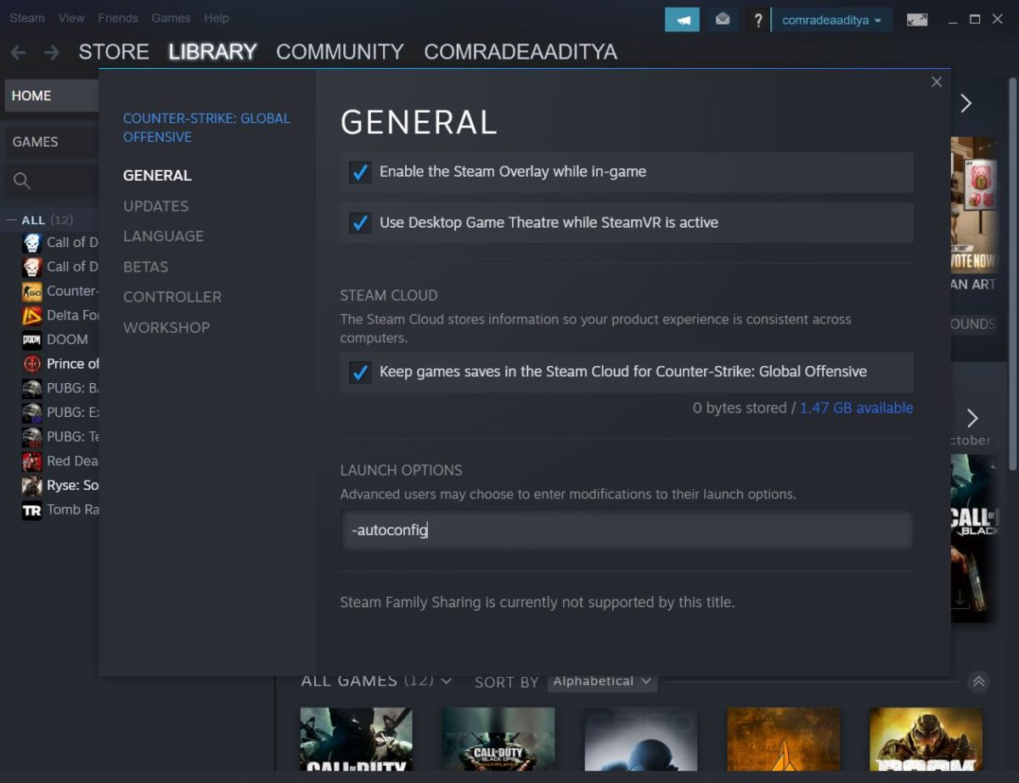Go to the STORE tab
The height and width of the screenshot is (783, 1019).
(114, 52)
